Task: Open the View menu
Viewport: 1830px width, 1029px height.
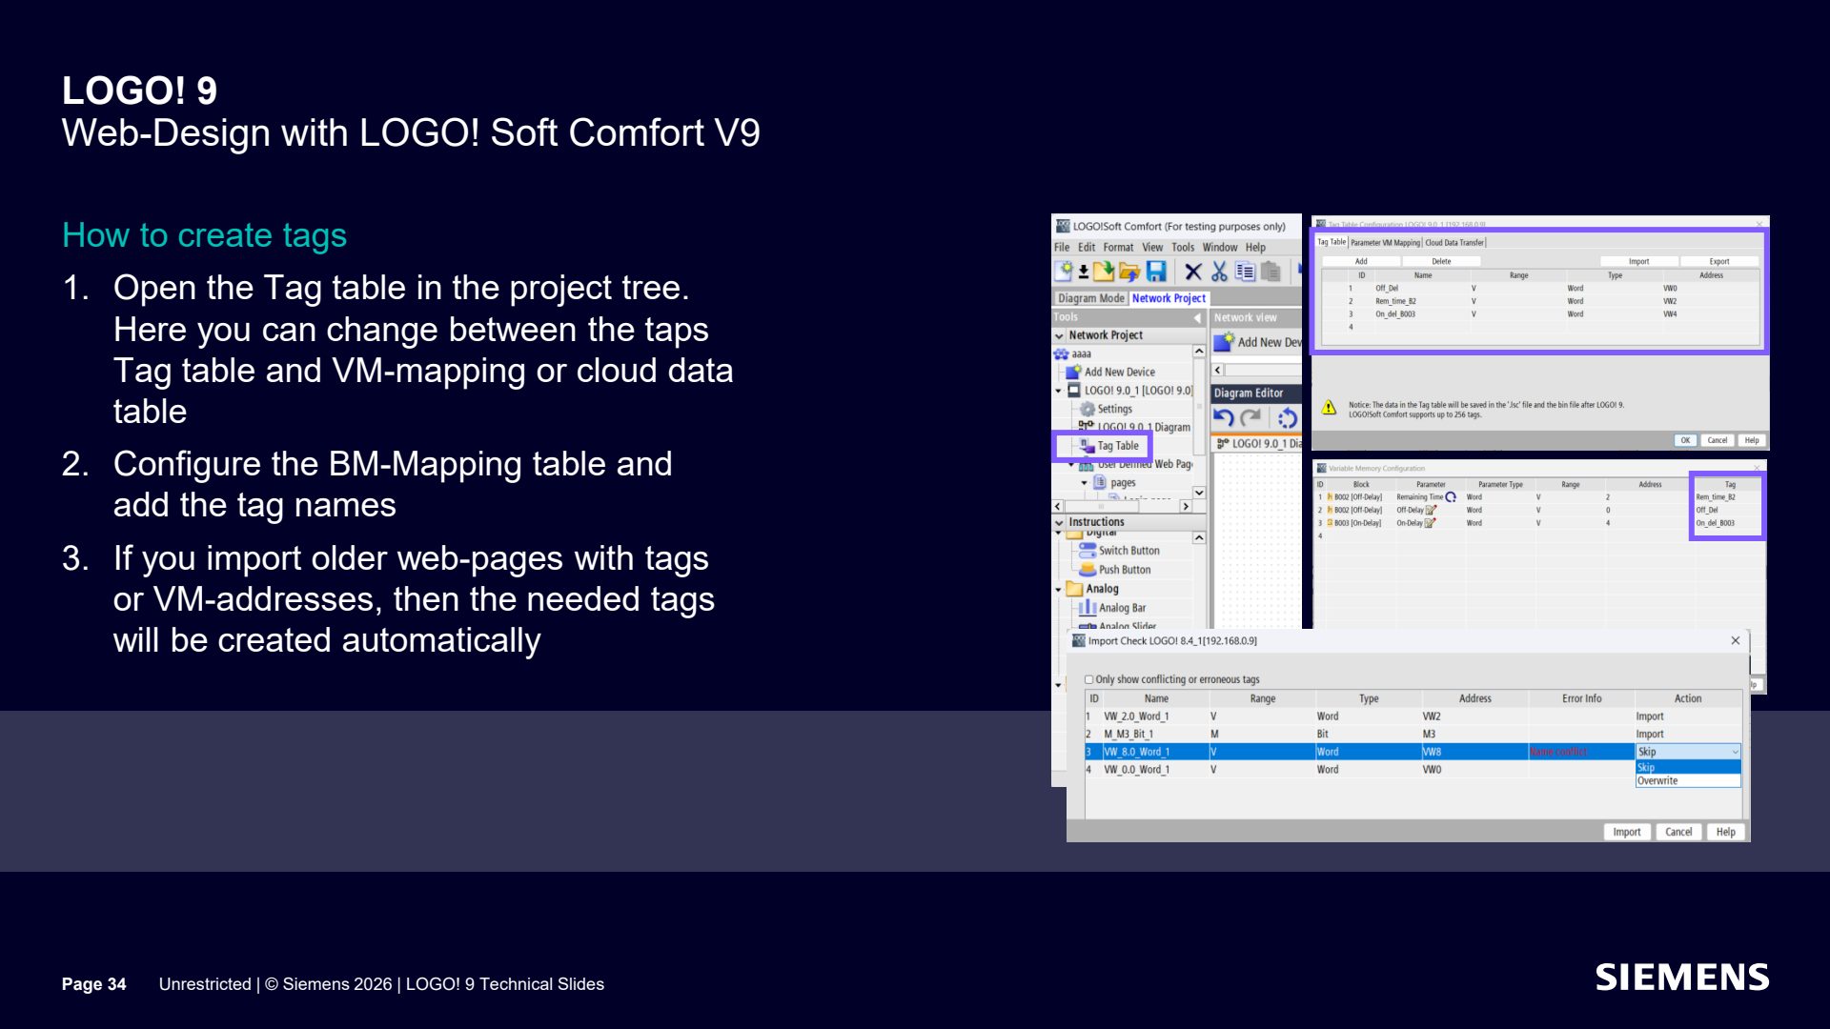Action: pyautogui.click(x=1152, y=247)
